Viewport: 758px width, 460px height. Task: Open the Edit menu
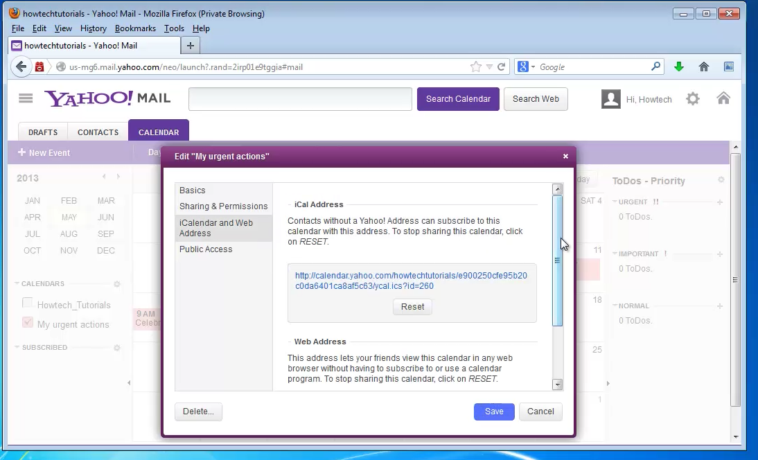click(x=39, y=28)
